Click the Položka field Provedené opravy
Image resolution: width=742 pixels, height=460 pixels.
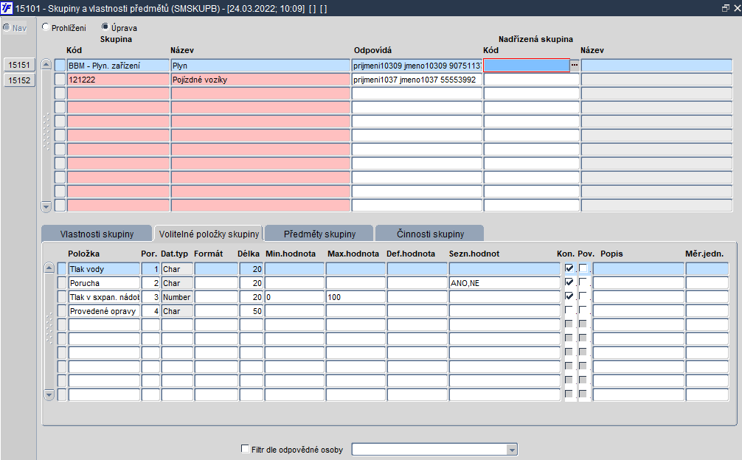(x=104, y=311)
